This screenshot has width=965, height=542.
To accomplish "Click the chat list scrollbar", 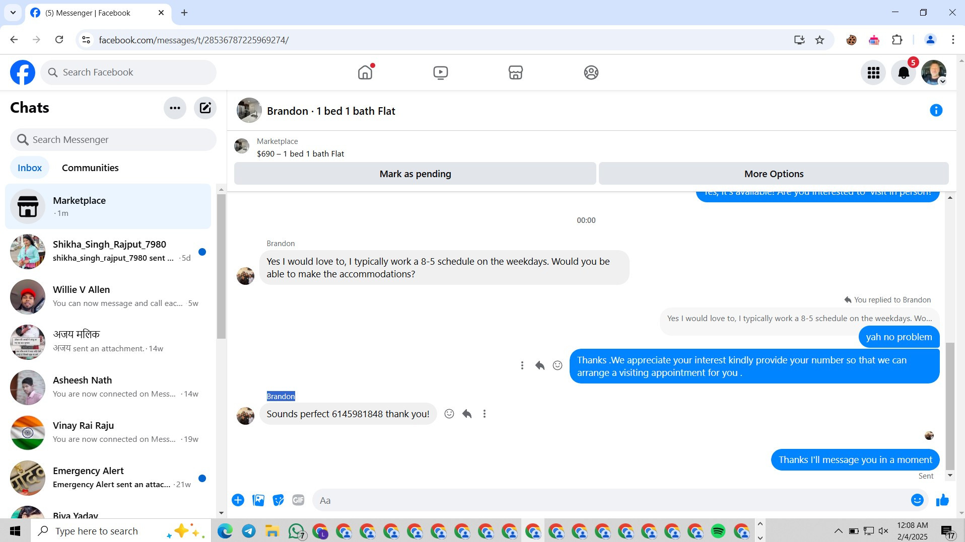I will click(221, 266).
